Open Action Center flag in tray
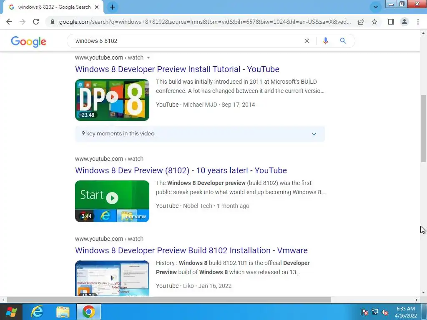Image resolution: width=427 pixels, height=320 pixels. 365,312
